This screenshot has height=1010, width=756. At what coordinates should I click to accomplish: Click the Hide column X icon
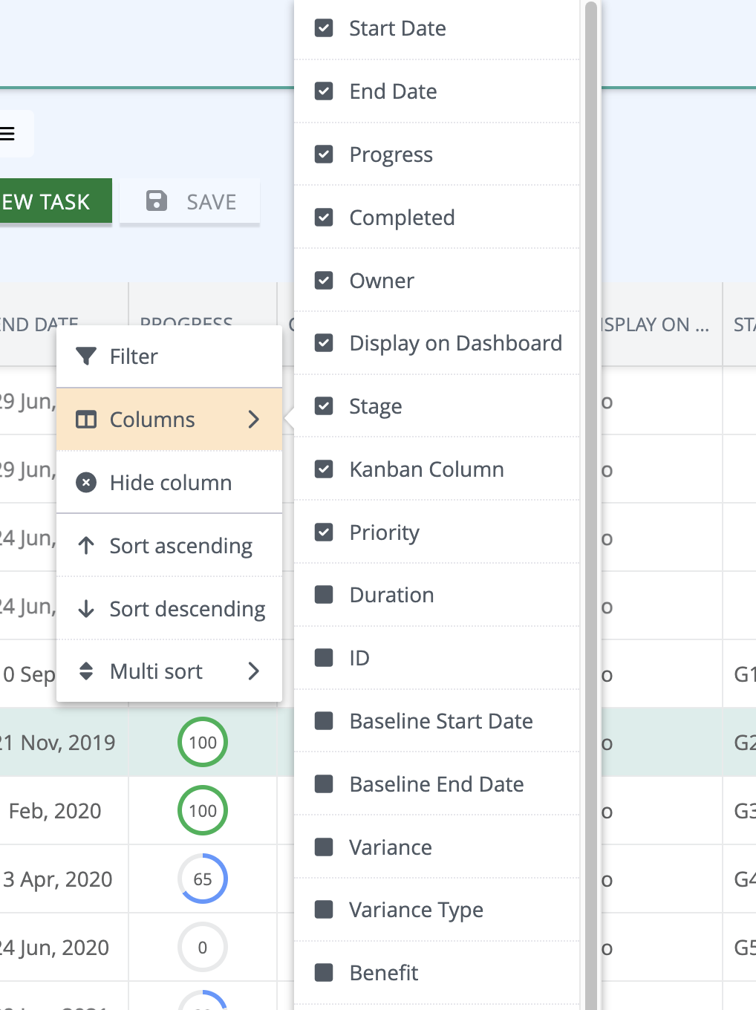click(x=86, y=483)
